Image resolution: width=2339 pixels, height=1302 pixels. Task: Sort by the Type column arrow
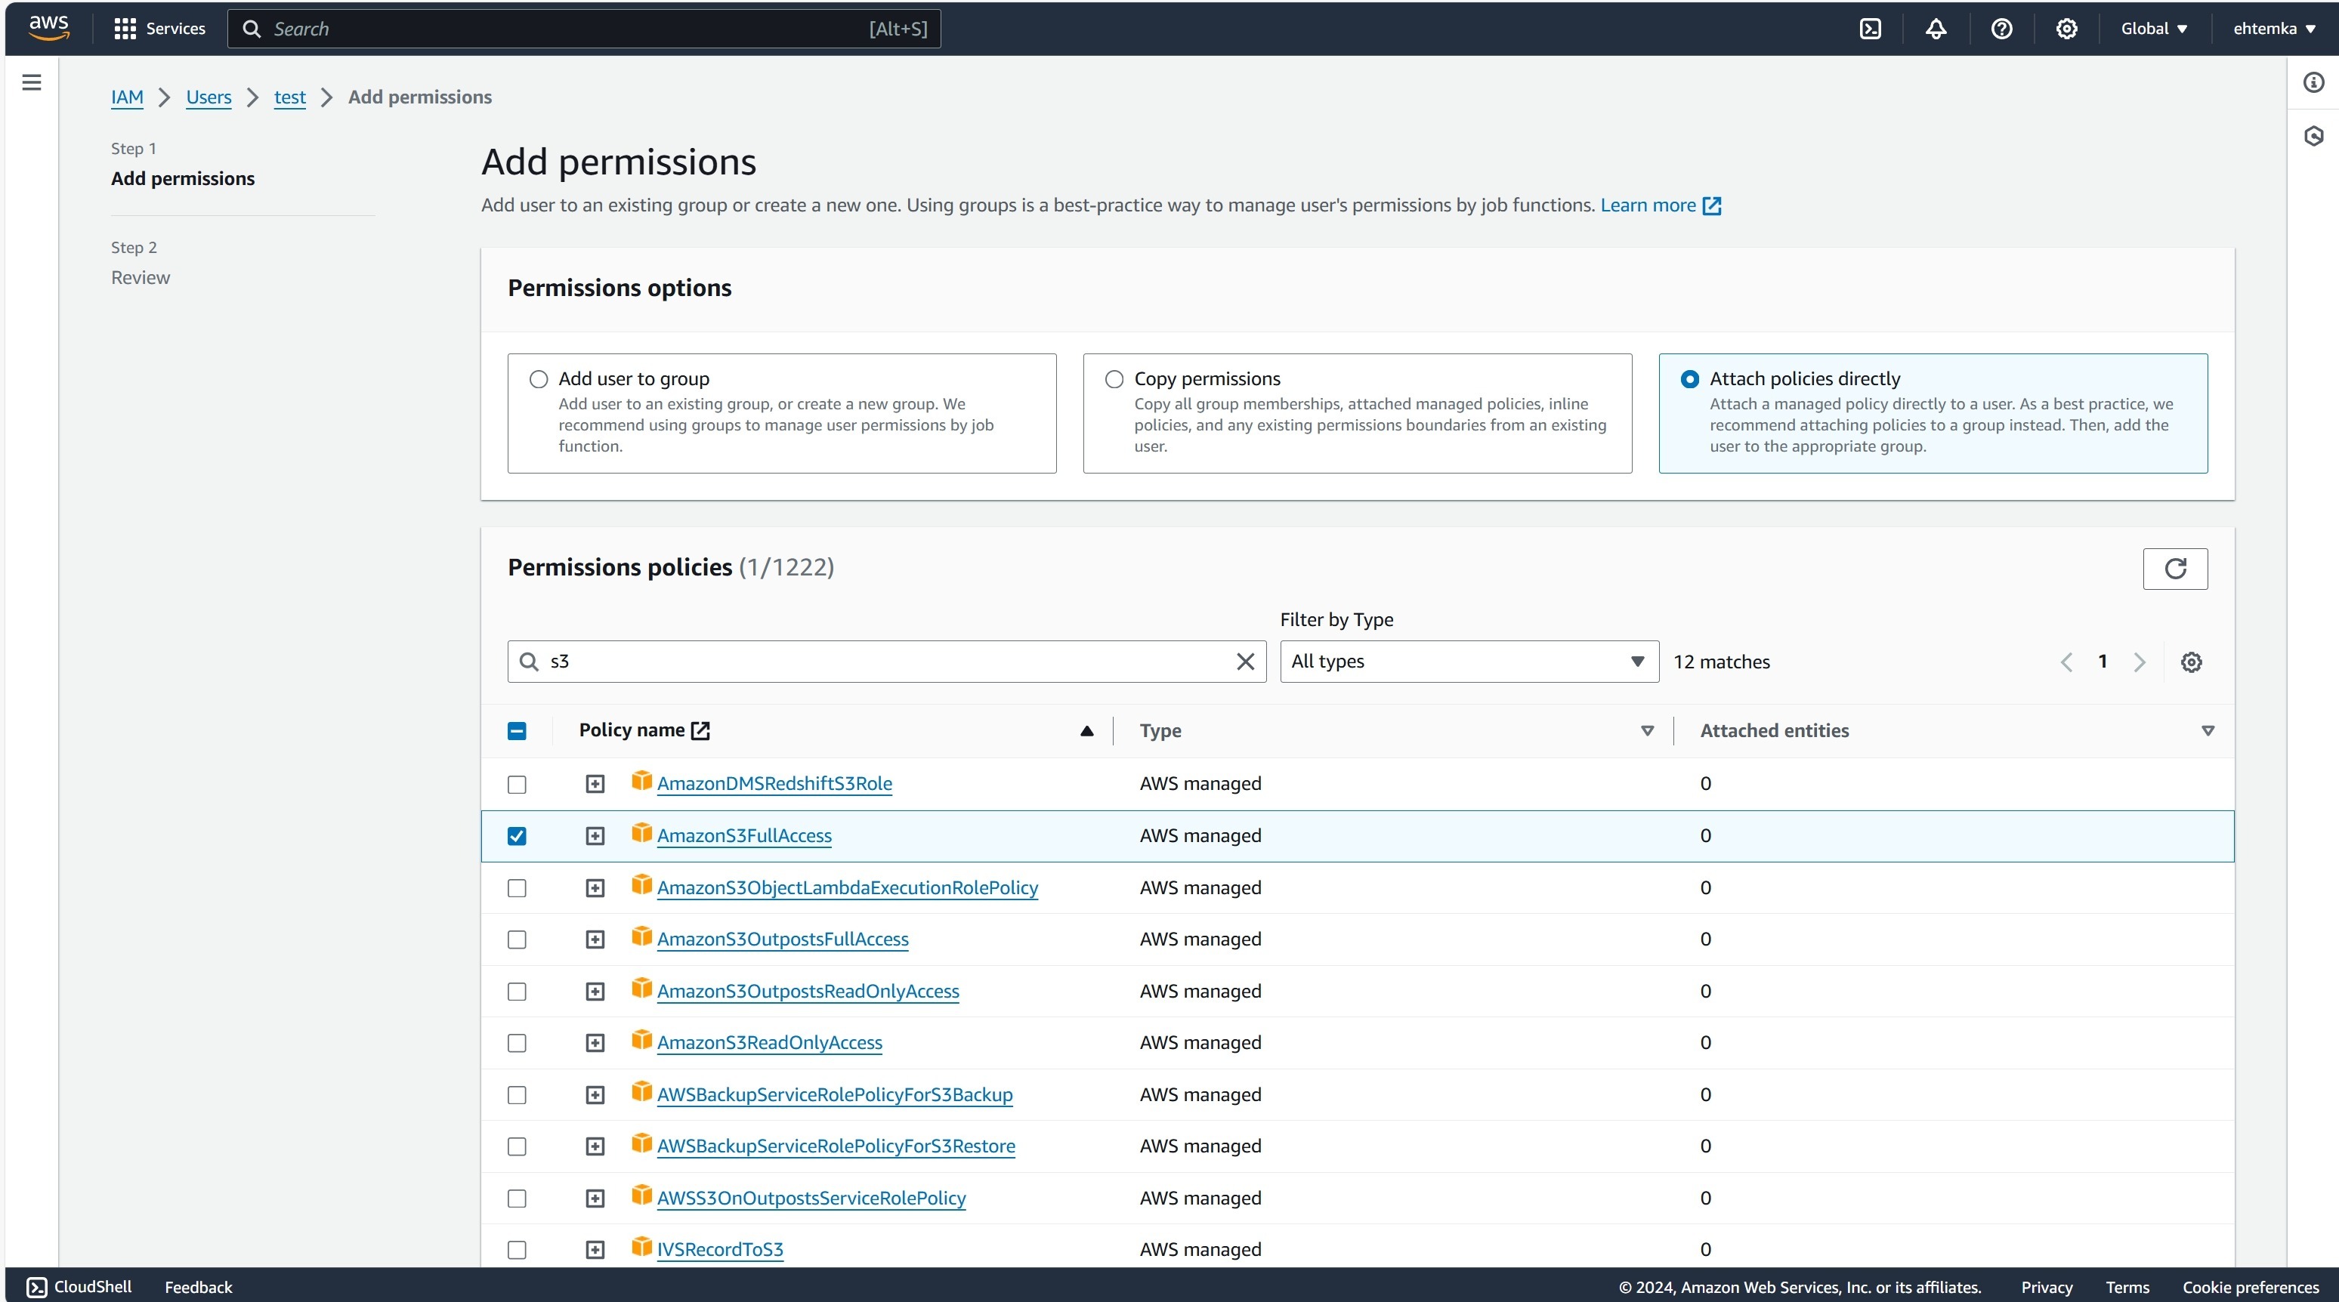1647,731
